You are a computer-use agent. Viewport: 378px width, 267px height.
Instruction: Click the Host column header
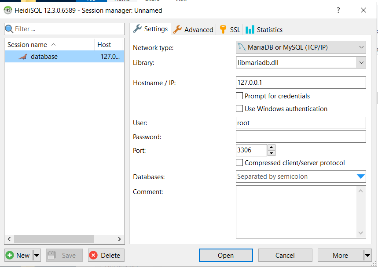pos(108,45)
